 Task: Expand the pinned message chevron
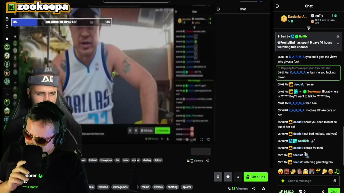[x=338, y=44]
